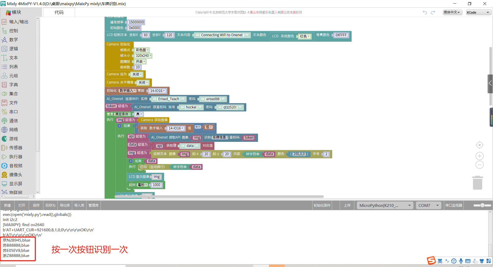Image resolution: width=493 pixels, height=267 pixels.
Task: Adjust the bottom toolbar size slider
Action: (482, 205)
